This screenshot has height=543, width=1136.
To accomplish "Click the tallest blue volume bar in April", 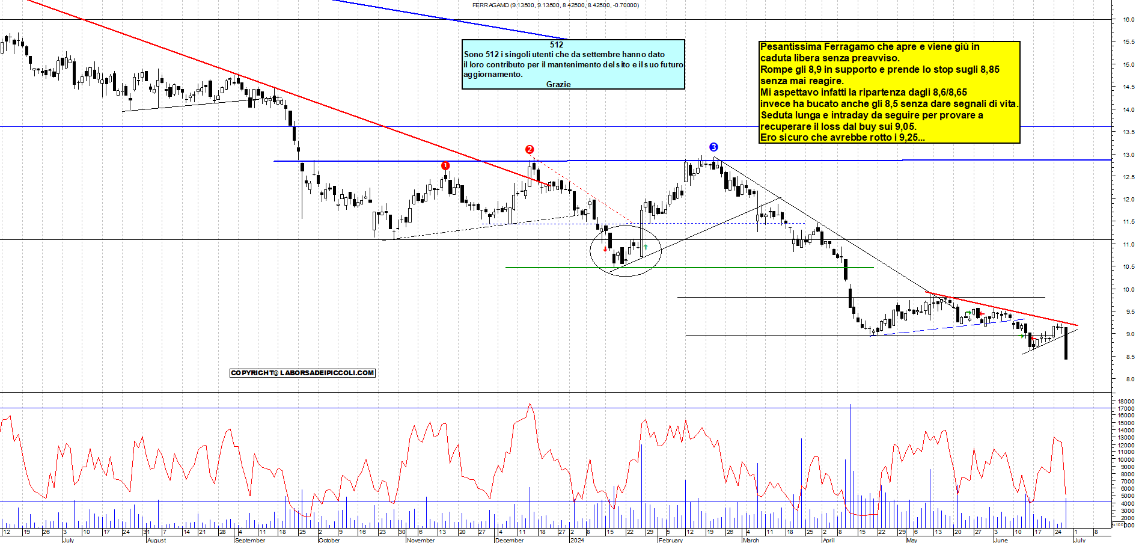I will click(850, 466).
